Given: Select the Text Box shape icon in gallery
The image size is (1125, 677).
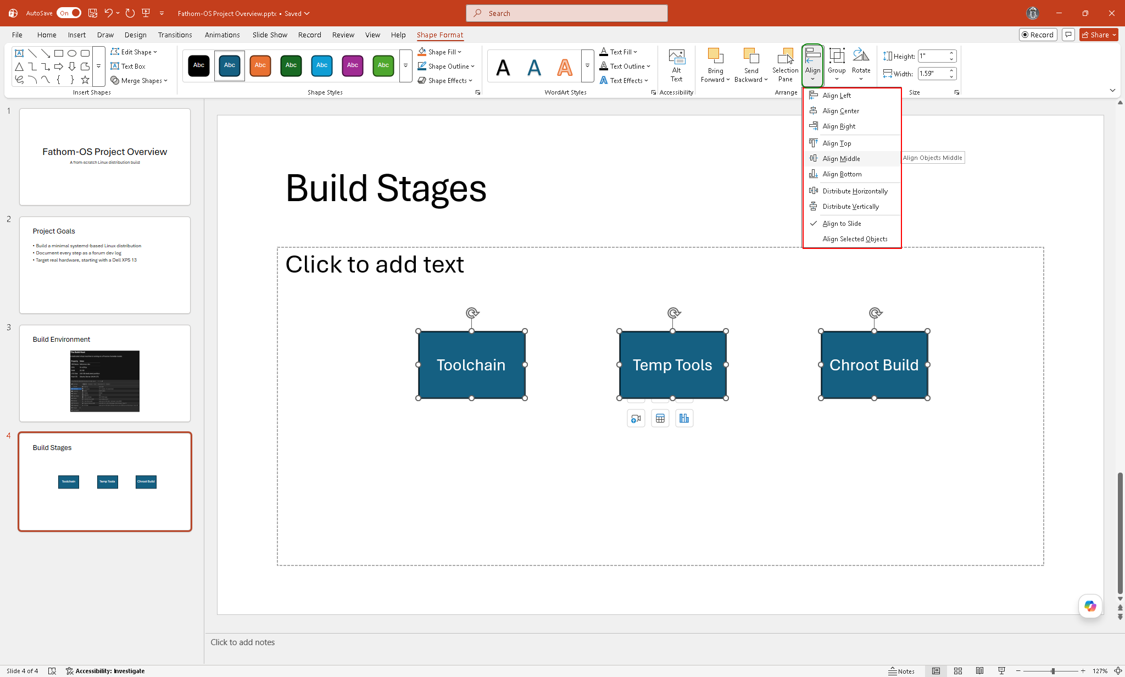Looking at the screenshot, I should [x=19, y=53].
